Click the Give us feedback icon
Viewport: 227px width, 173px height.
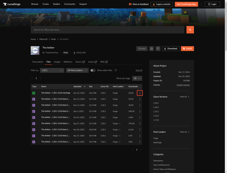point(130,4)
